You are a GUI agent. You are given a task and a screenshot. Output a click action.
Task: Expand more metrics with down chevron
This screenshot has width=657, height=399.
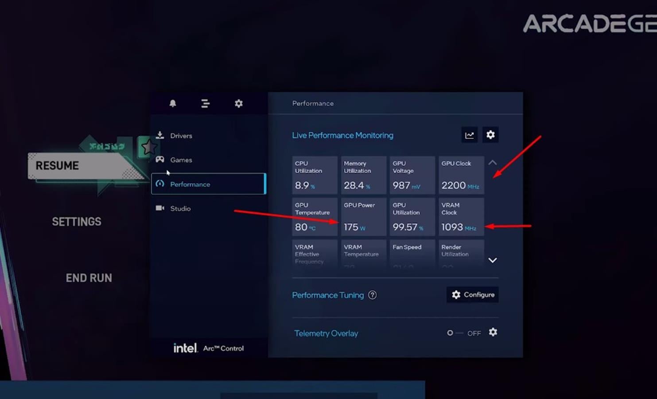(492, 260)
